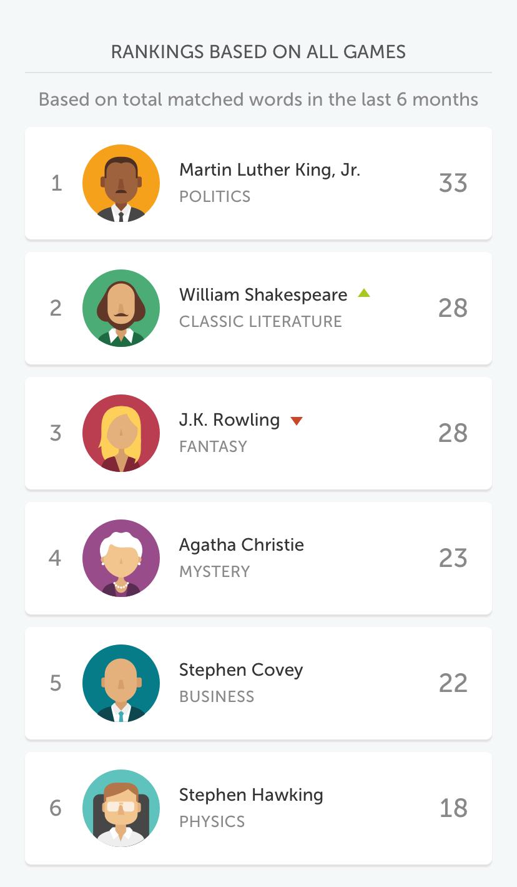The image size is (517, 887).
Task: Open J.K. Rowling's blonde avatar
Action: point(121,433)
